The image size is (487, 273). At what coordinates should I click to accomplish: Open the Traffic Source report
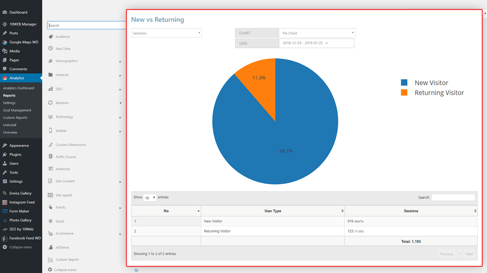click(51, 157)
